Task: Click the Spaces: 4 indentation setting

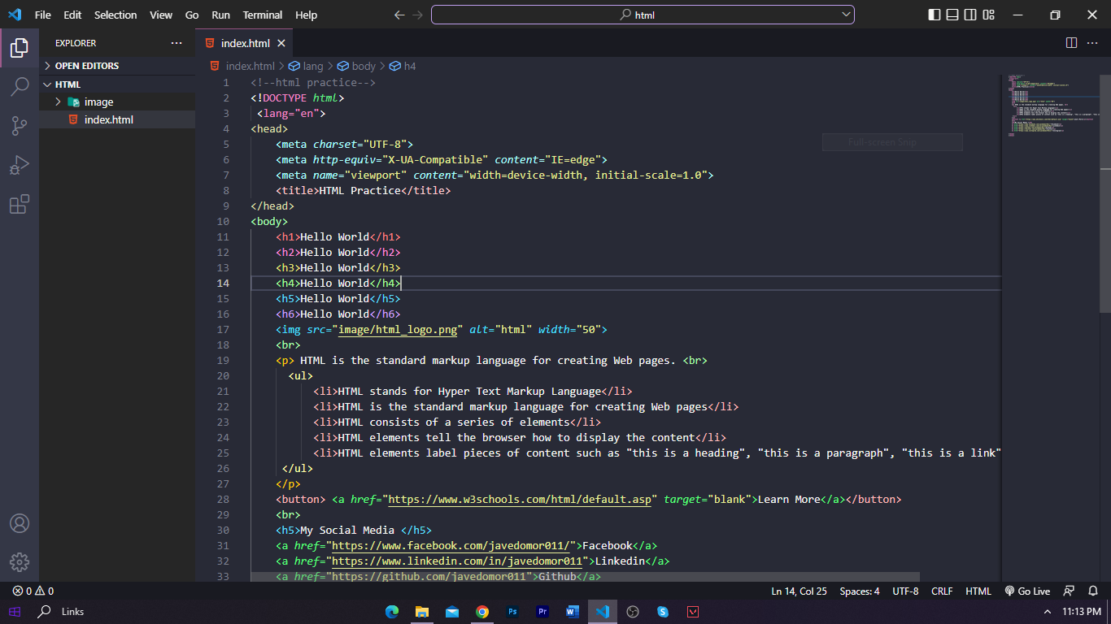Action: 859,591
